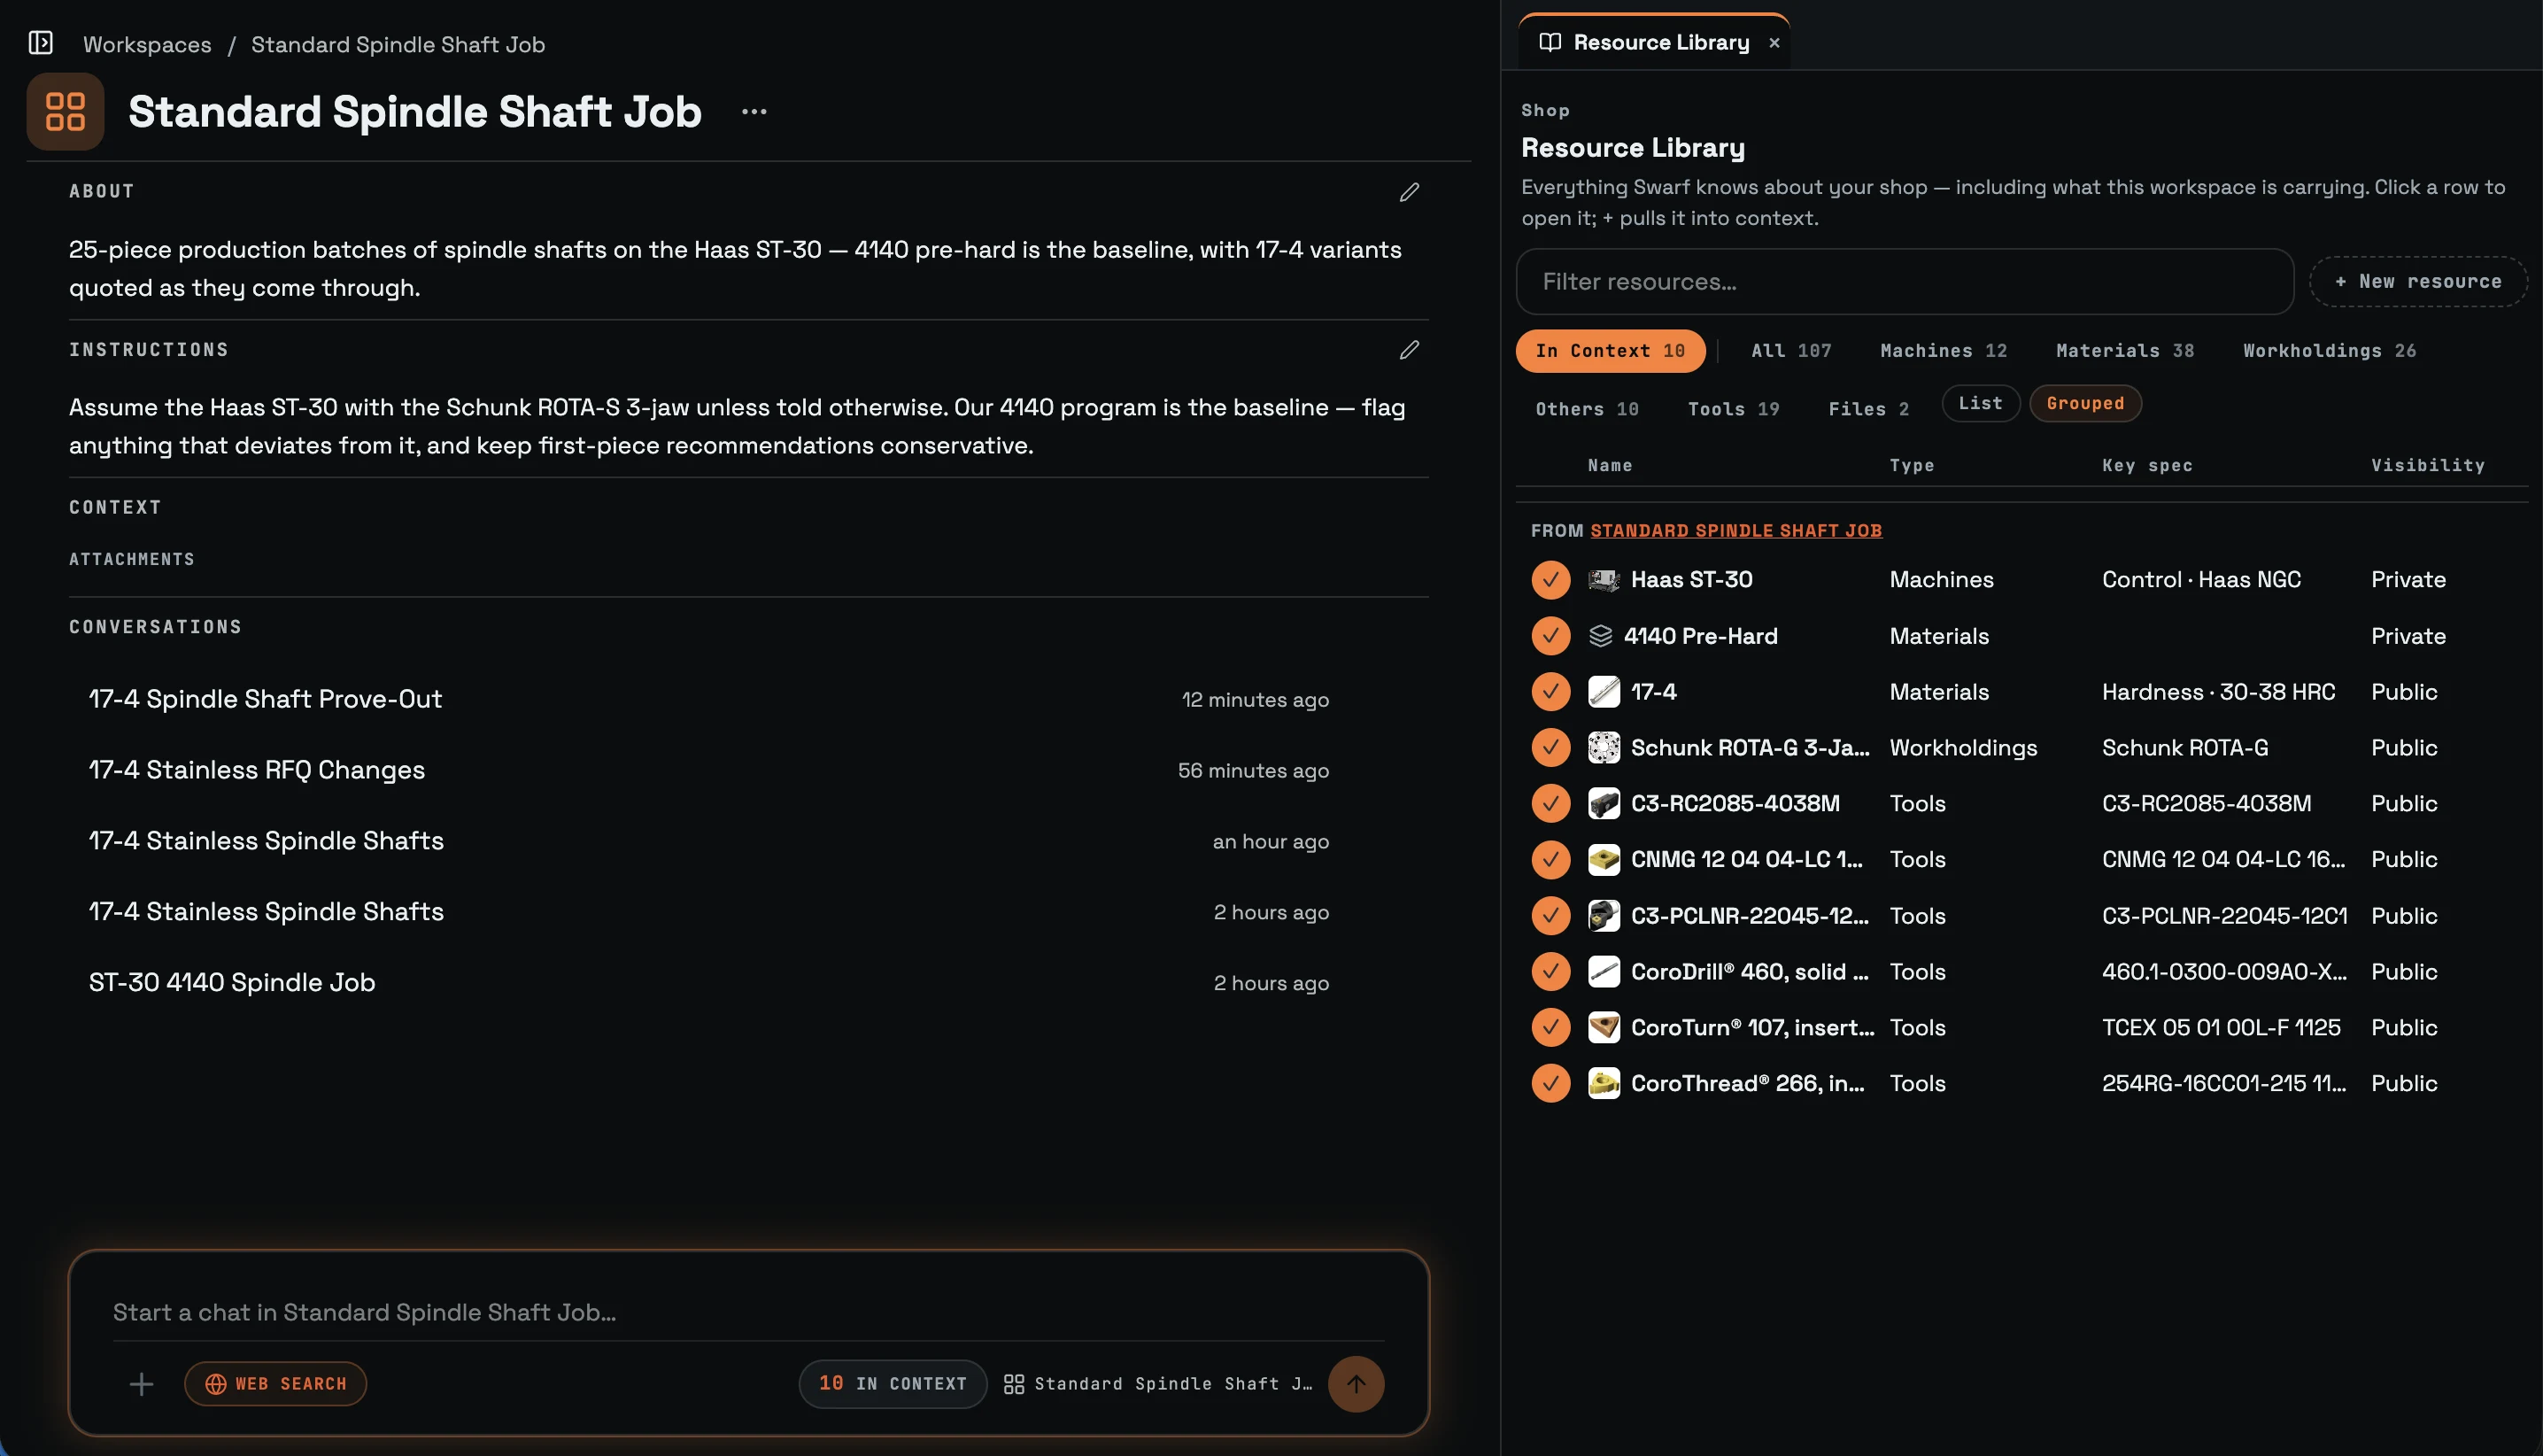This screenshot has width=2543, height=1456.
Task: Click the 'Control · Haas NGC' key spec
Action: click(x=2201, y=580)
